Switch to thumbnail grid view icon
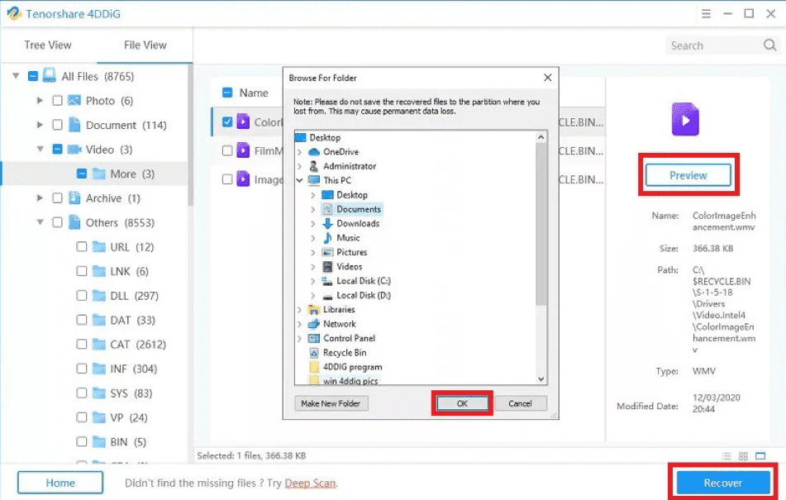The width and height of the screenshot is (786, 500). pyautogui.click(x=744, y=456)
